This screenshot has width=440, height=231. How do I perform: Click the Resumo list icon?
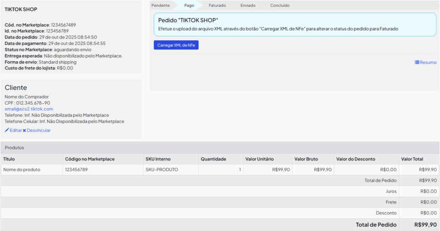pos(417,63)
